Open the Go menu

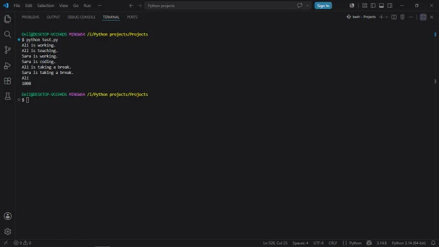pyautogui.click(x=76, y=6)
